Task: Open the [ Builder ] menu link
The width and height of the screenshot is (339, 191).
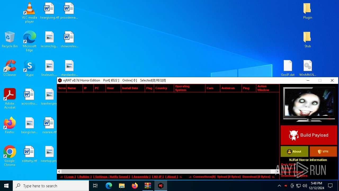Action: [84, 177]
